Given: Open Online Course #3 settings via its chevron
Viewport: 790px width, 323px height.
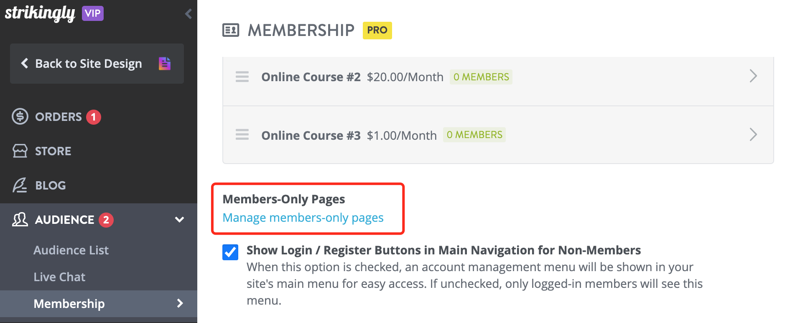Looking at the screenshot, I should point(754,135).
